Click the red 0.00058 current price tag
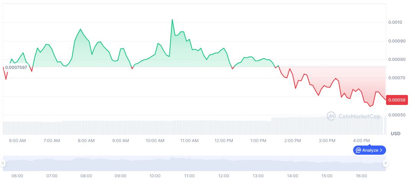Screen dimensions: 411x180 [396, 100]
